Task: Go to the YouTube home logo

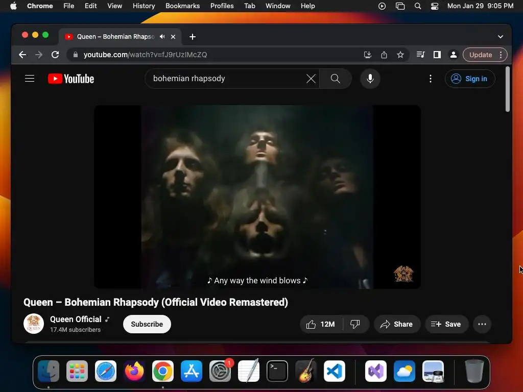Action: (x=71, y=79)
